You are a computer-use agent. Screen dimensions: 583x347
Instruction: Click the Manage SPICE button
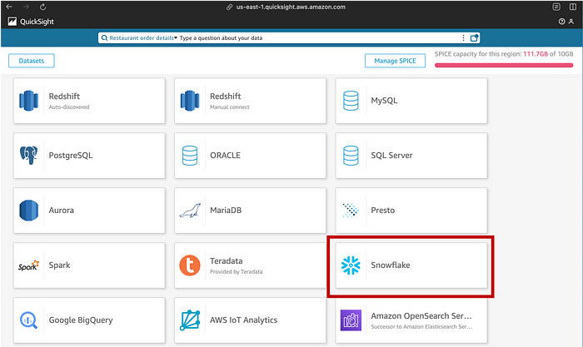(396, 61)
